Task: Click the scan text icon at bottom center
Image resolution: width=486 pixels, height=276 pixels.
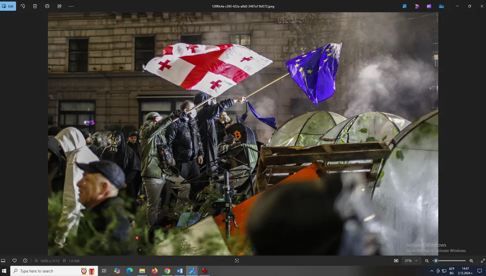Action: [237, 261]
